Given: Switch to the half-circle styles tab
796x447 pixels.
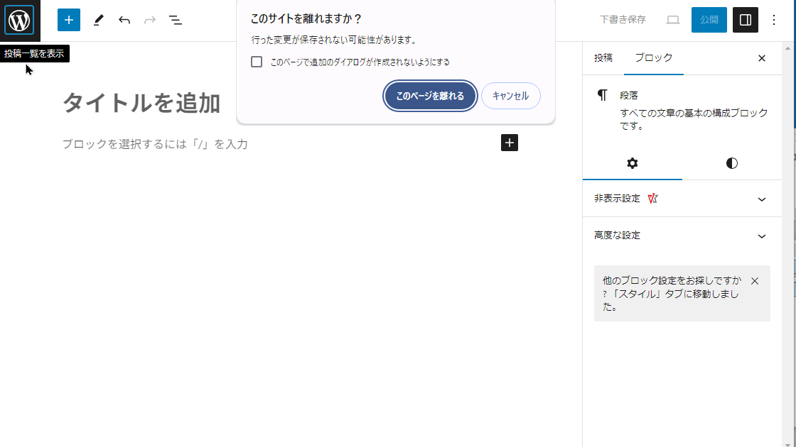Looking at the screenshot, I should (x=731, y=163).
